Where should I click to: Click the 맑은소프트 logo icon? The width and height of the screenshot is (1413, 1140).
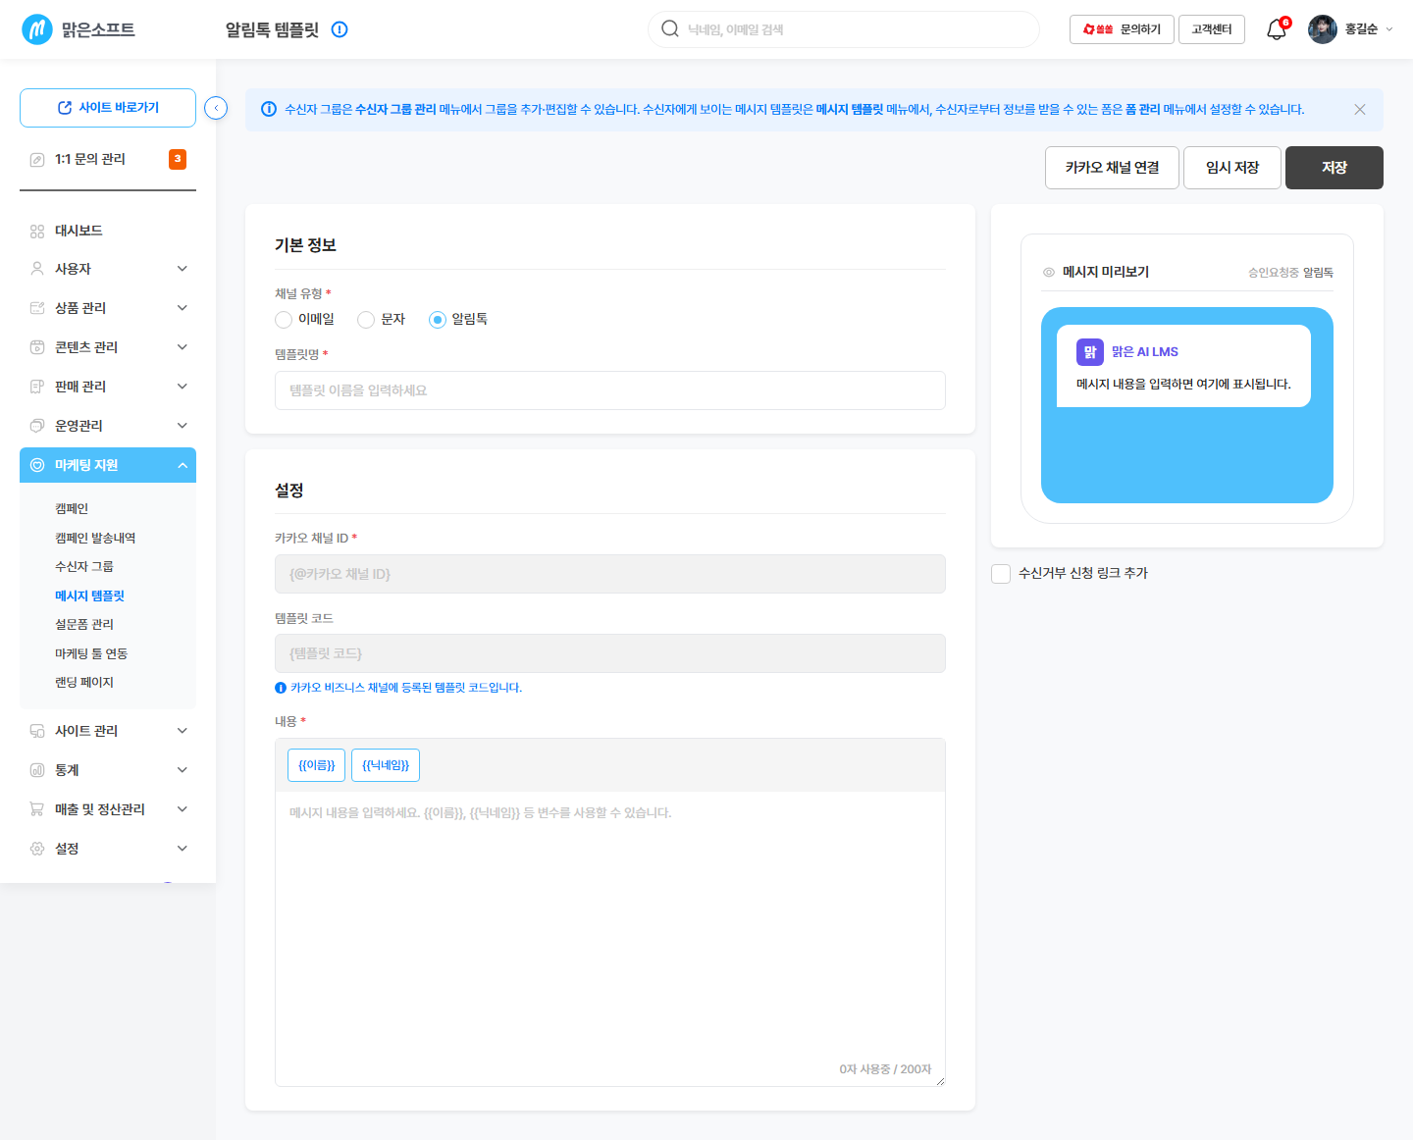37,29
